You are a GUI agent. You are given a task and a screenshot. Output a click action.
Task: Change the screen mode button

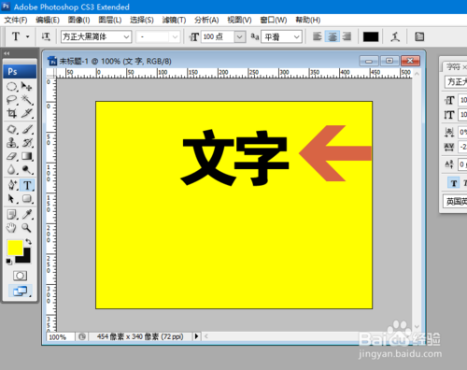(20, 291)
